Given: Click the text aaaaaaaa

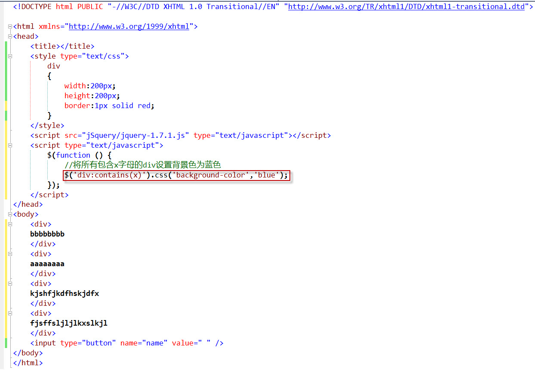Looking at the screenshot, I should pyautogui.click(x=47, y=264).
